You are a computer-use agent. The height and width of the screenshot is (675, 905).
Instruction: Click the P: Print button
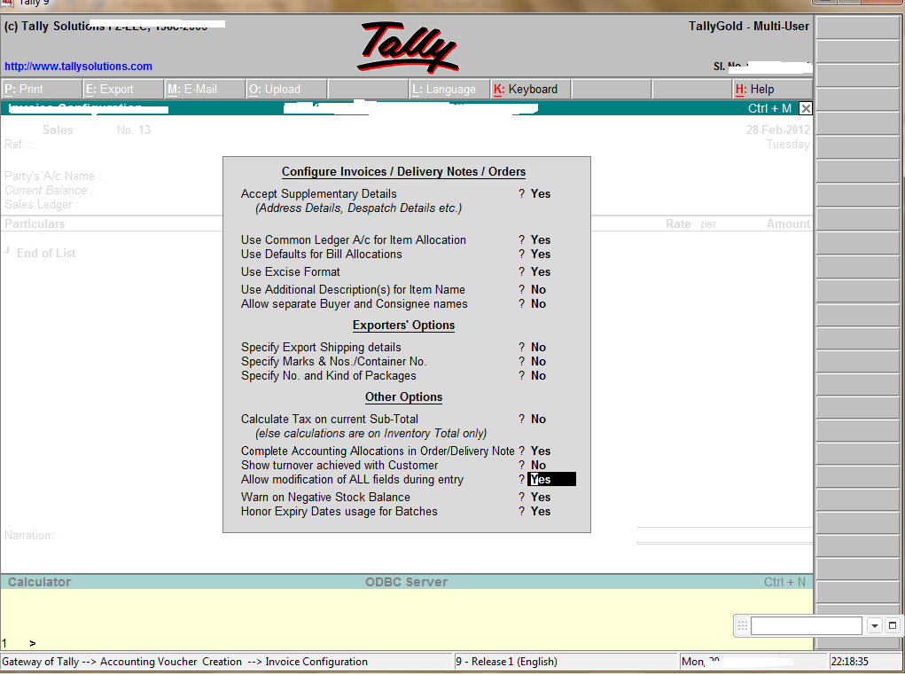[42, 89]
